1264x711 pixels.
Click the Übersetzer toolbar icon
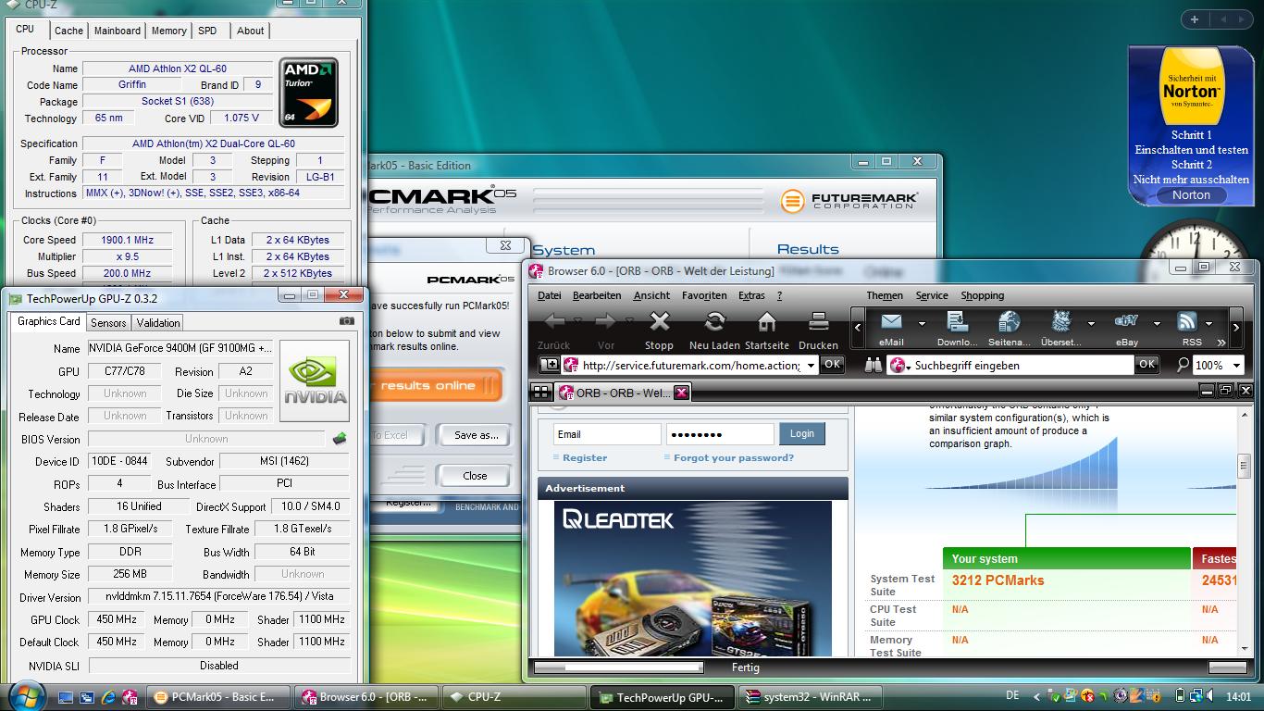[1060, 321]
